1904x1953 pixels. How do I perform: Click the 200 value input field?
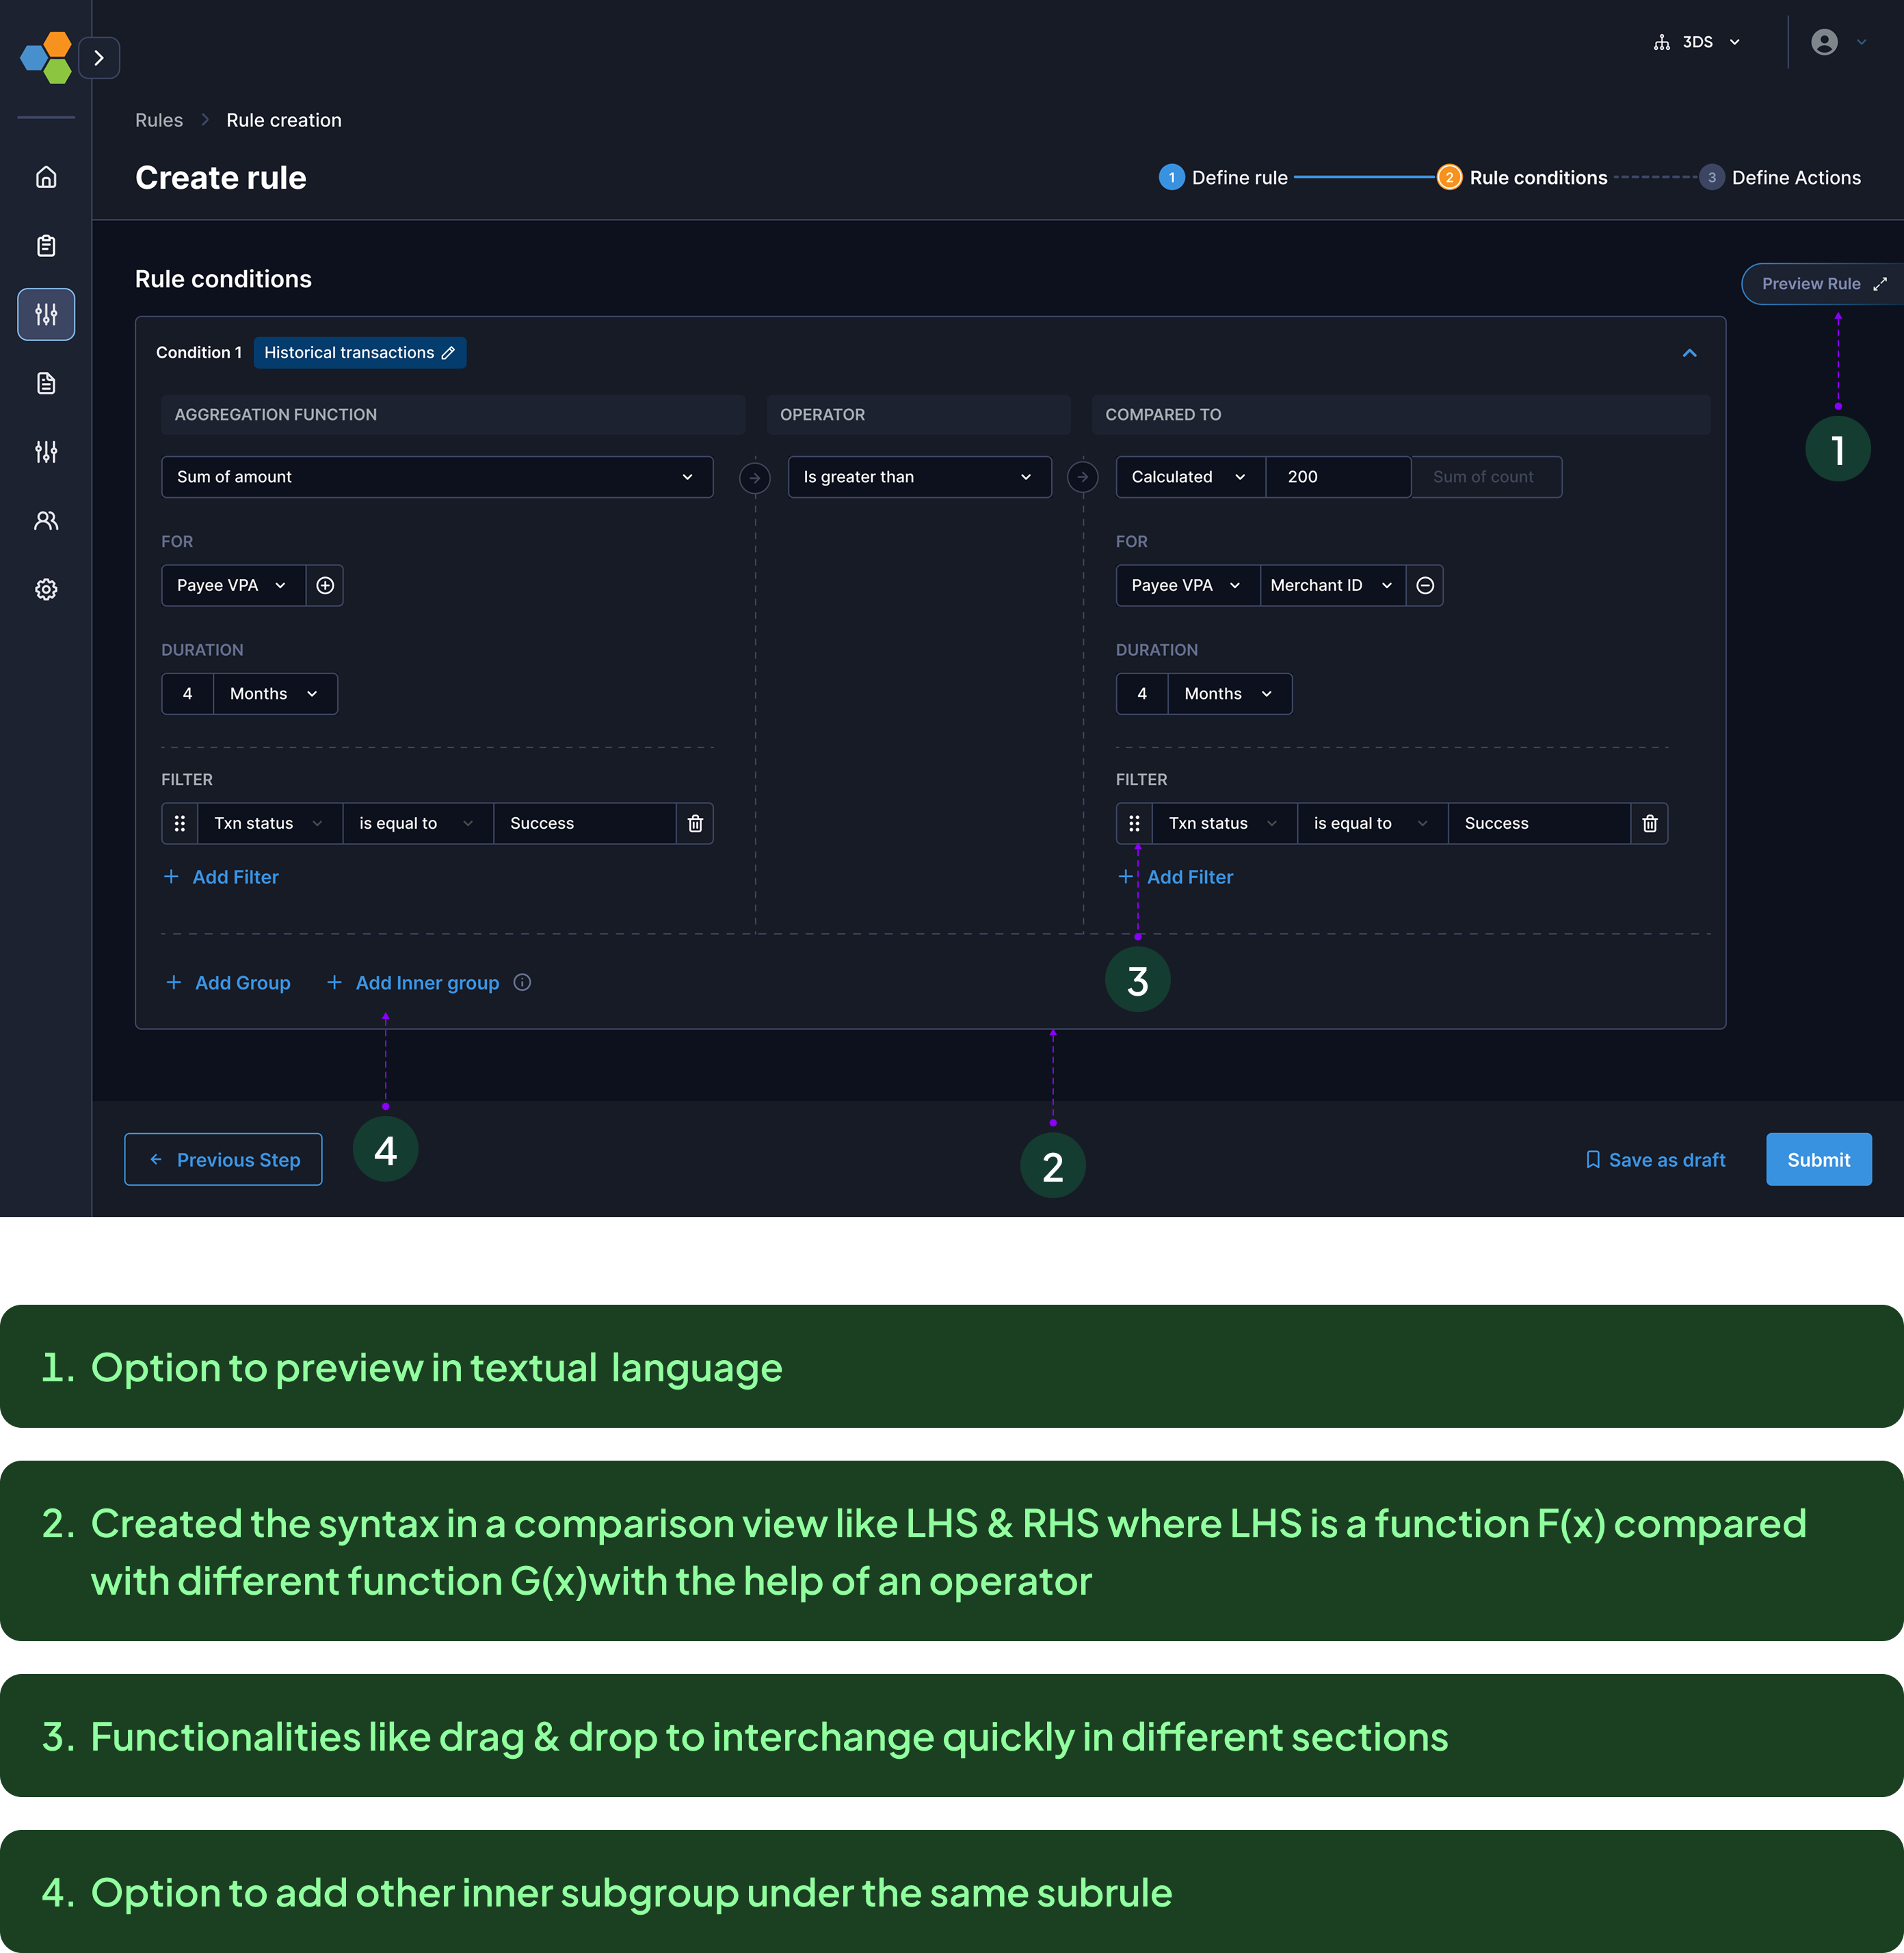[1337, 477]
